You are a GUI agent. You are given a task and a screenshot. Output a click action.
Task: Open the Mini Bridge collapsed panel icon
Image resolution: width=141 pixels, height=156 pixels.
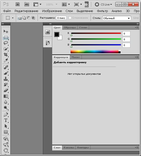click(48, 32)
